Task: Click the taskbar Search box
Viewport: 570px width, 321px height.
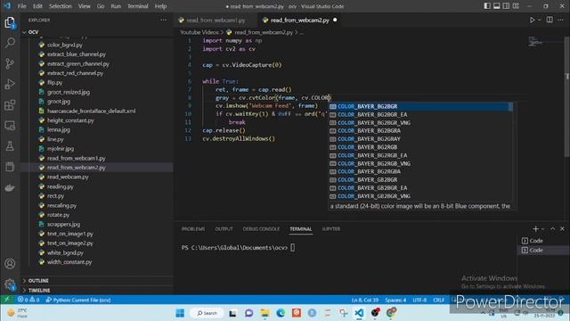Action: pyautogui.click(x=208, y=313)
